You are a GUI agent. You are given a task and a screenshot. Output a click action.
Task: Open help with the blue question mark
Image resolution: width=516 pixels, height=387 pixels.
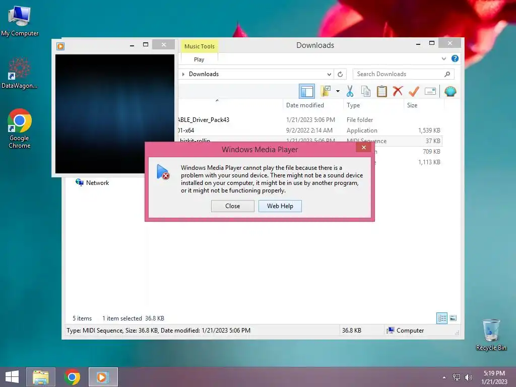pos(455,58)
